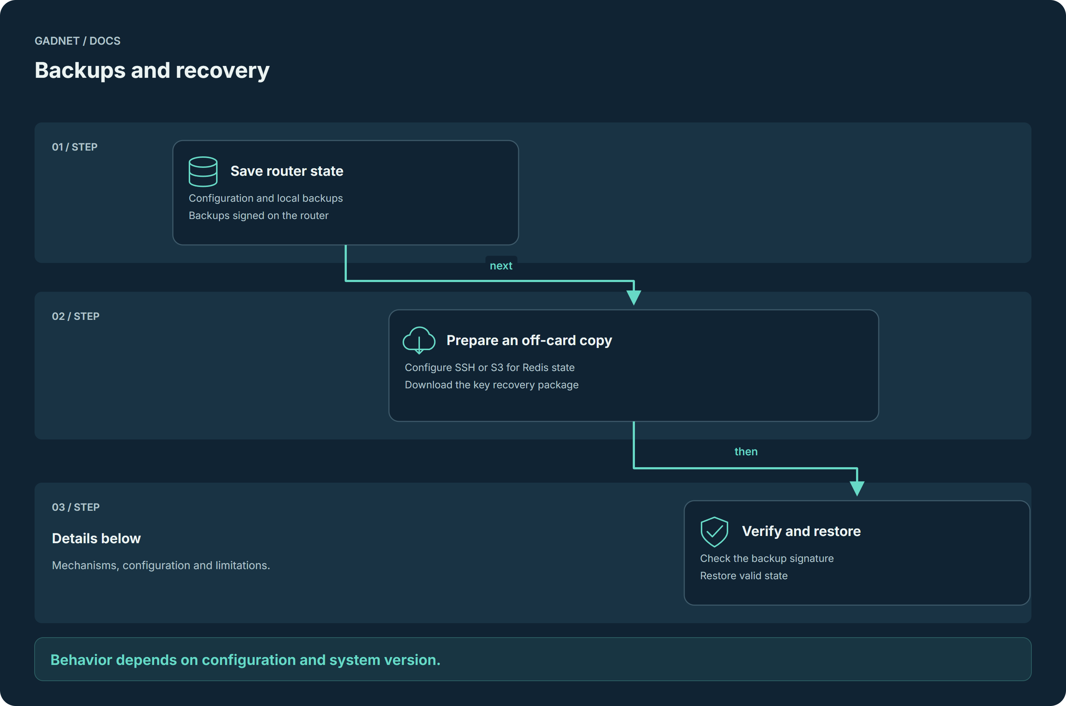The height and width of the screenshot is (706, 1066).
Task: Click the 'next' connector label
Action: click(501, 266)
